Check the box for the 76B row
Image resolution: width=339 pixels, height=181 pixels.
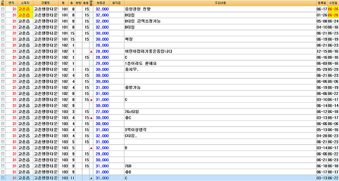point(3,166)
